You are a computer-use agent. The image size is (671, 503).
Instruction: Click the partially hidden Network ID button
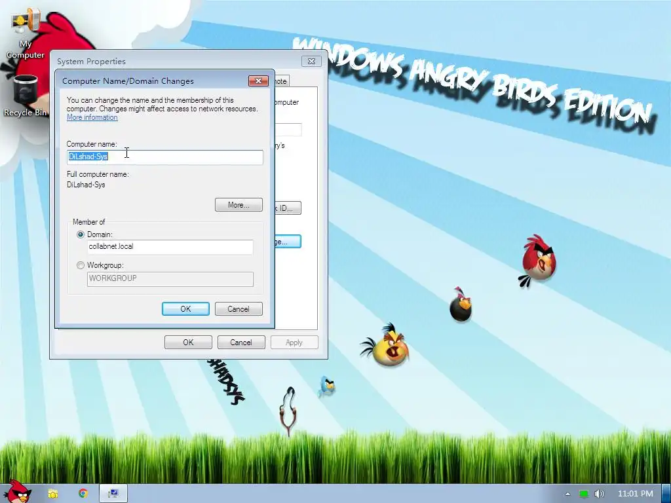pyautogui.click(x=288, y=208)
